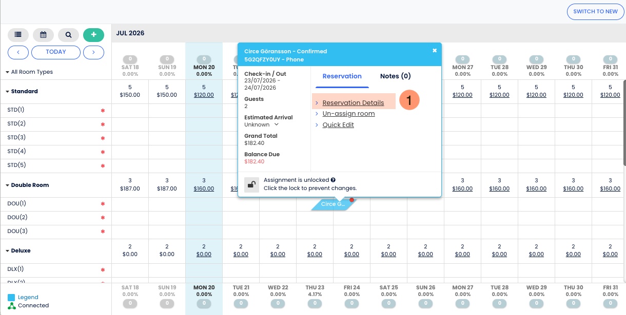The height and width of the screenshot is (315, 626).
Task: Add new reservation with green plus
Action: pos(93,35)
